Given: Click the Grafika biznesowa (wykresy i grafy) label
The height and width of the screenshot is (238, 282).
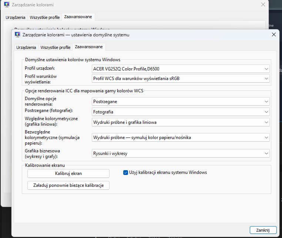Looking at the screenshot, I should coord(42,154).
